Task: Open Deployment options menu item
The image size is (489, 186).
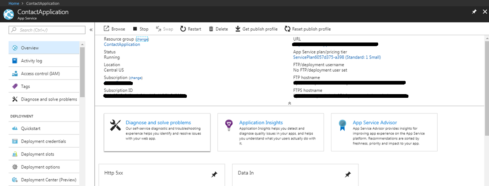Action: (x=44, y=167)
